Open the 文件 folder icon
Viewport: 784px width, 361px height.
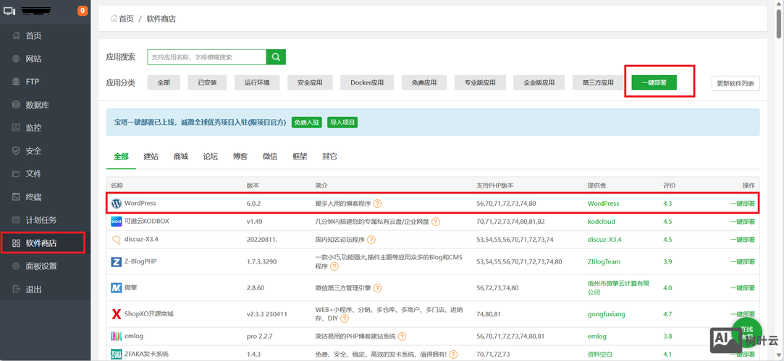click(x=17, y=173)
